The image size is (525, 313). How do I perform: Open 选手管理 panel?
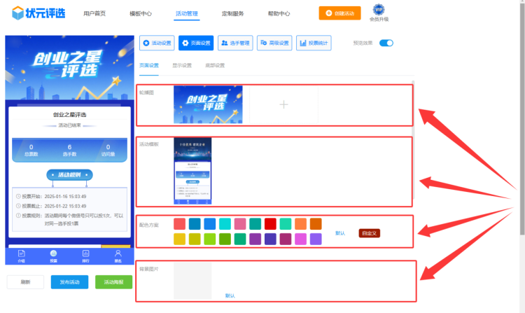tap(235, 43)
